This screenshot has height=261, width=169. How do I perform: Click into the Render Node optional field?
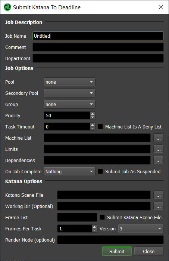[x=110, y=240]
